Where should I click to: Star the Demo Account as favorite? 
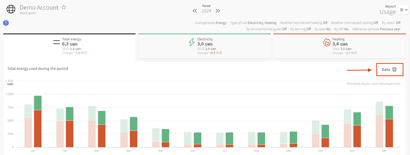pos(64,8)
